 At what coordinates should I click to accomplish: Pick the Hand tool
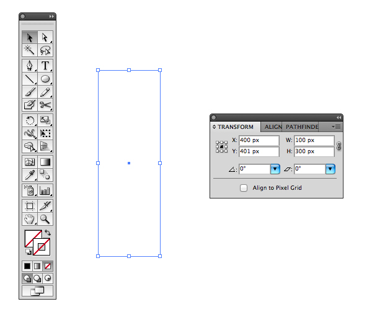[30, 219]
